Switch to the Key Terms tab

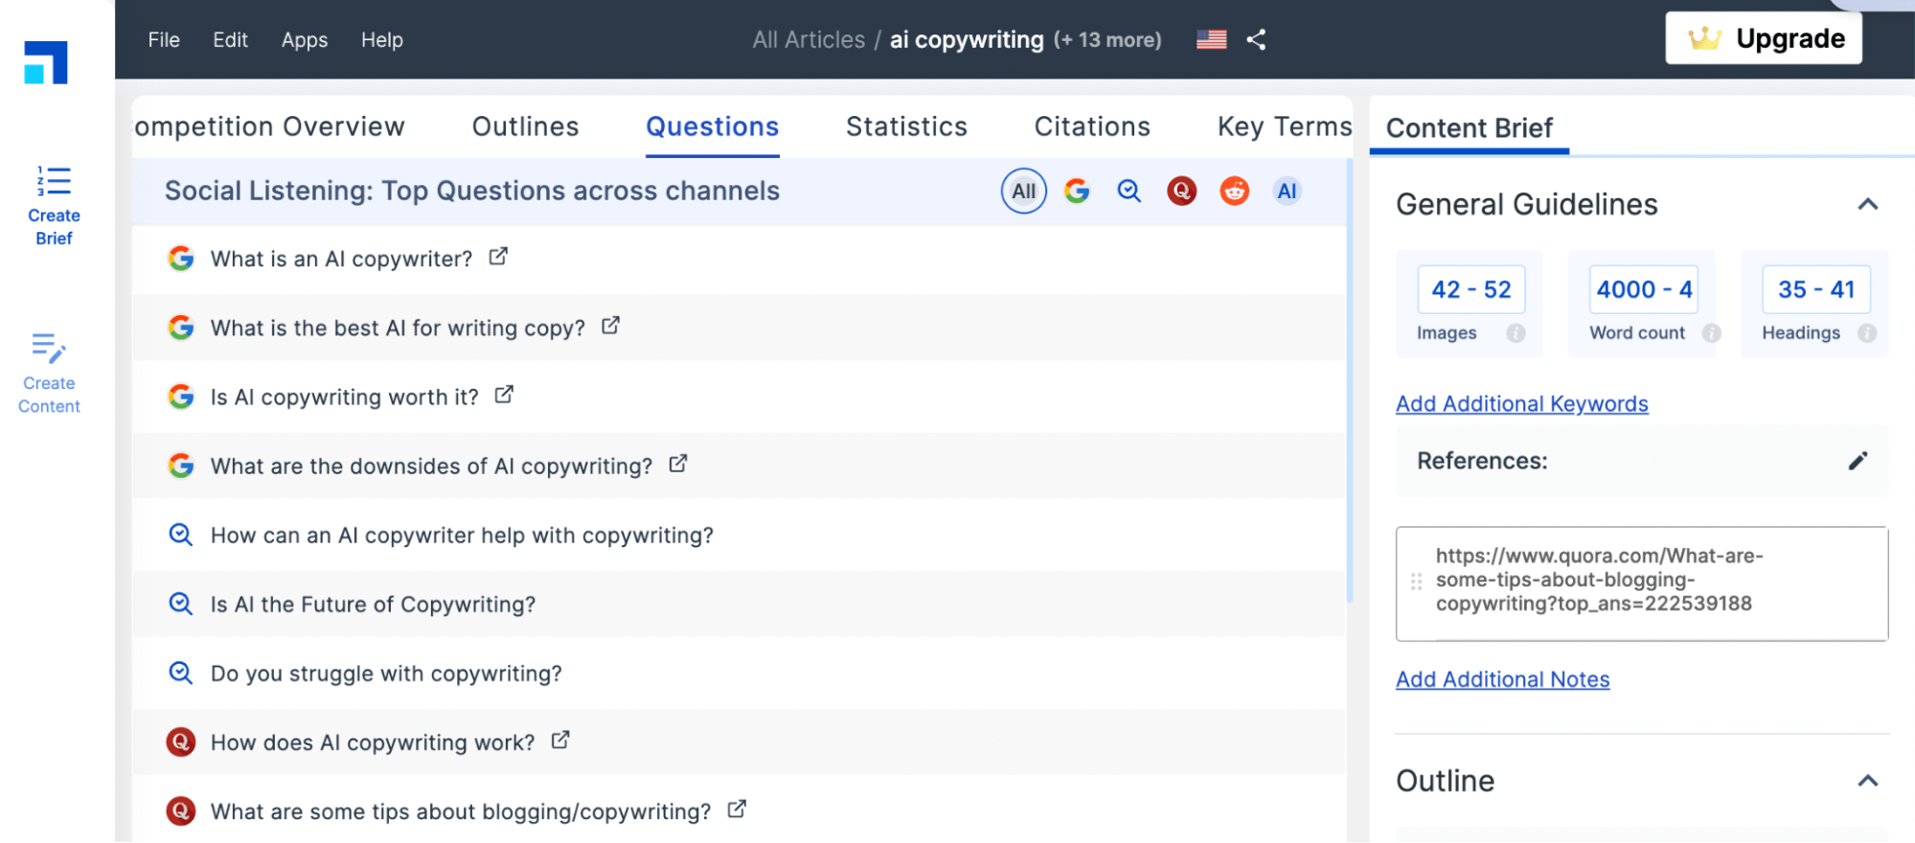[1284, 126]
